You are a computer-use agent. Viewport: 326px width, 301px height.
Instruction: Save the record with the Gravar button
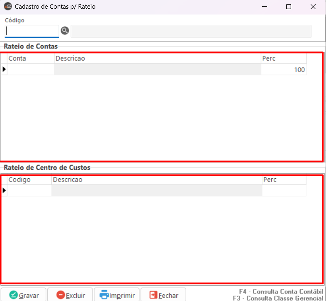[x=24, y=295]
